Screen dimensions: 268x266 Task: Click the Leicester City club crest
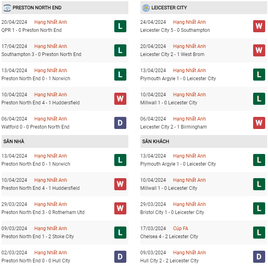pos(146,8)
